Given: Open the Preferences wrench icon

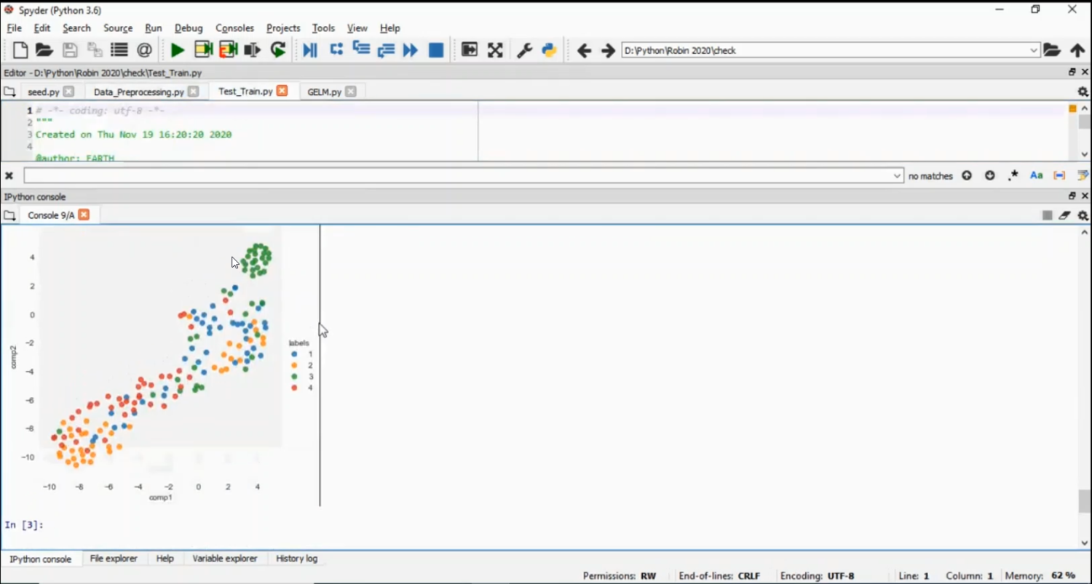Looking at the screenshot, I should point(524,50).
